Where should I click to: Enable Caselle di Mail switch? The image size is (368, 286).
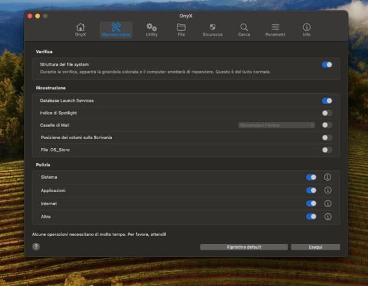[x=327, y=125]
